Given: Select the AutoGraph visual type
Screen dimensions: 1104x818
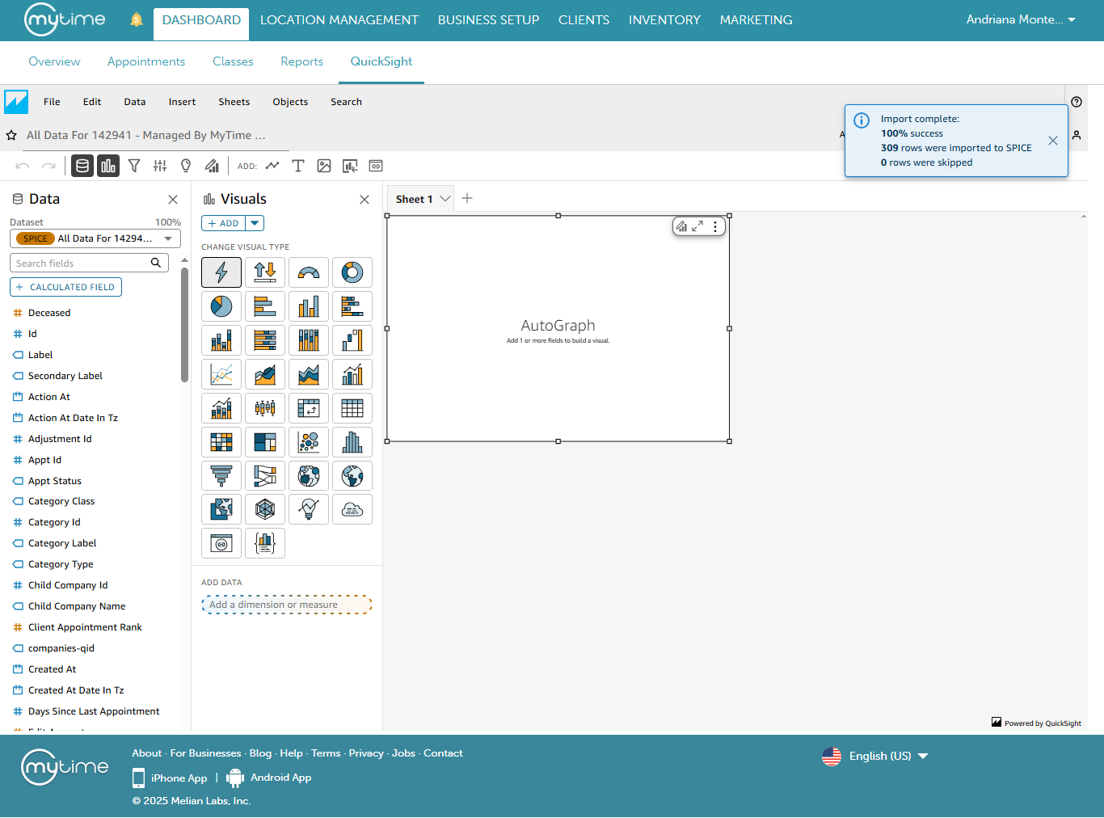Looking at the screenshot, I should [221, 272].
